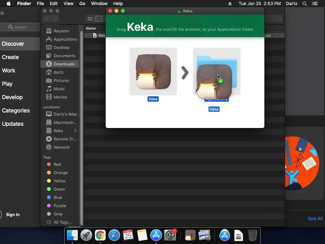Image resolution: width=325 pixels, height=244 pixels.
Task: Open Notification Center from menu bar
Action: (x=315, y=3)
